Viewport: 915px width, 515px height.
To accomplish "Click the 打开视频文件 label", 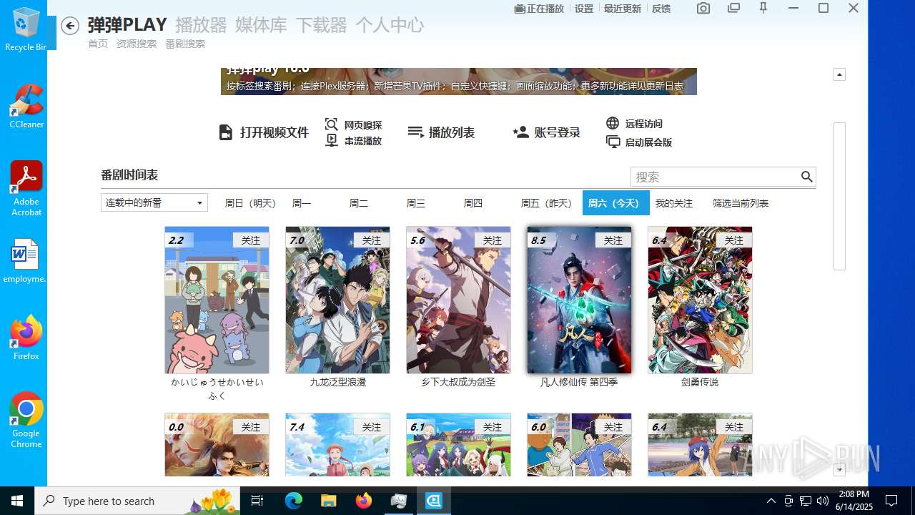I will coord(274,132).
